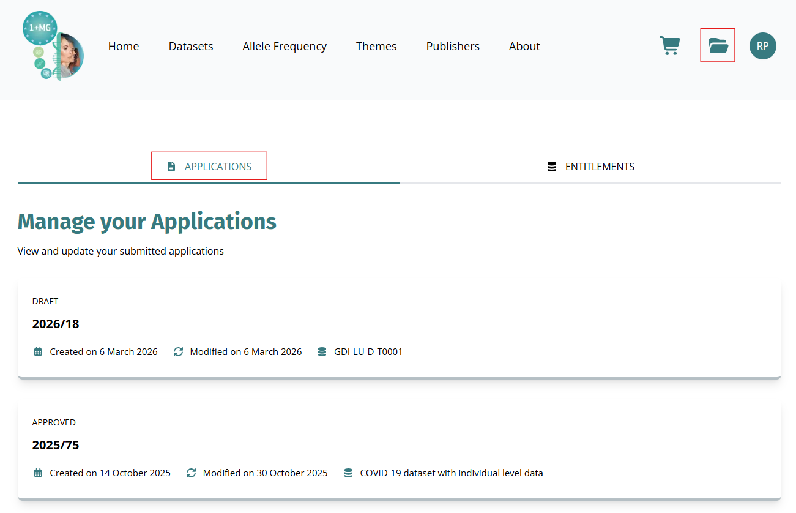Click refresh icon on application 2025/75

(191, 473)
